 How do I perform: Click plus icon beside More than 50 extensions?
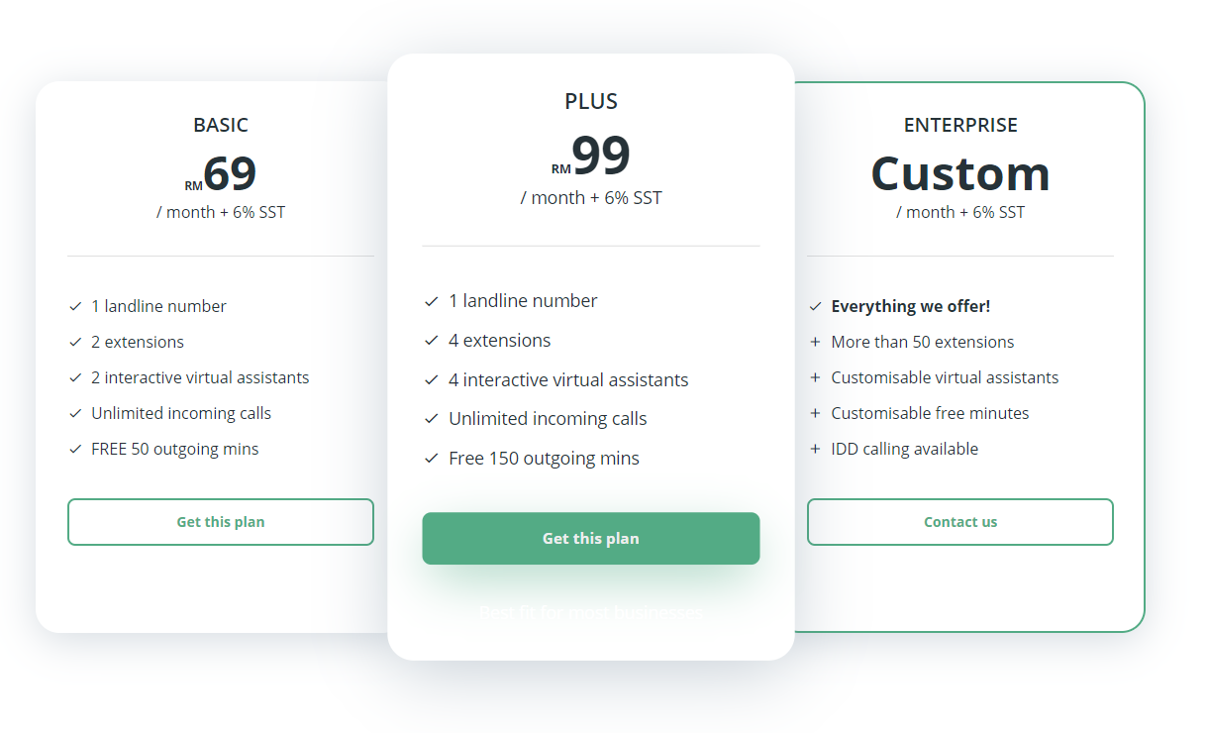pyautogui.click(x=816, y=342)
